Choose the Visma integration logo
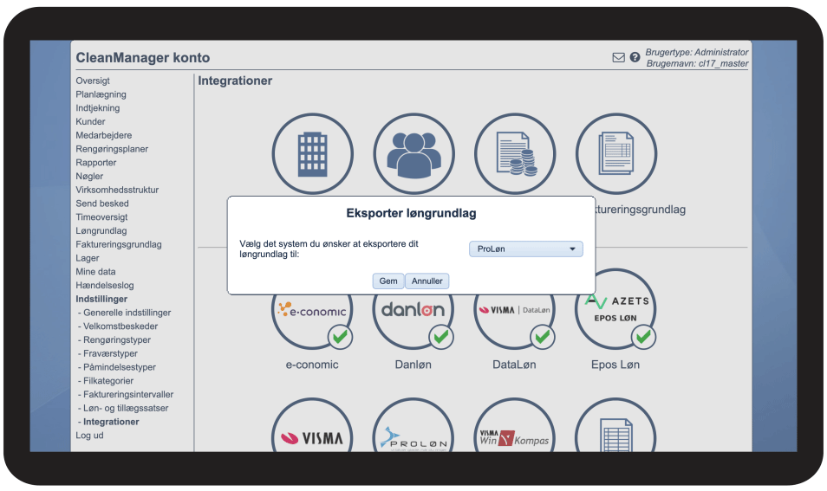827x491 pixels. (312, 437)
